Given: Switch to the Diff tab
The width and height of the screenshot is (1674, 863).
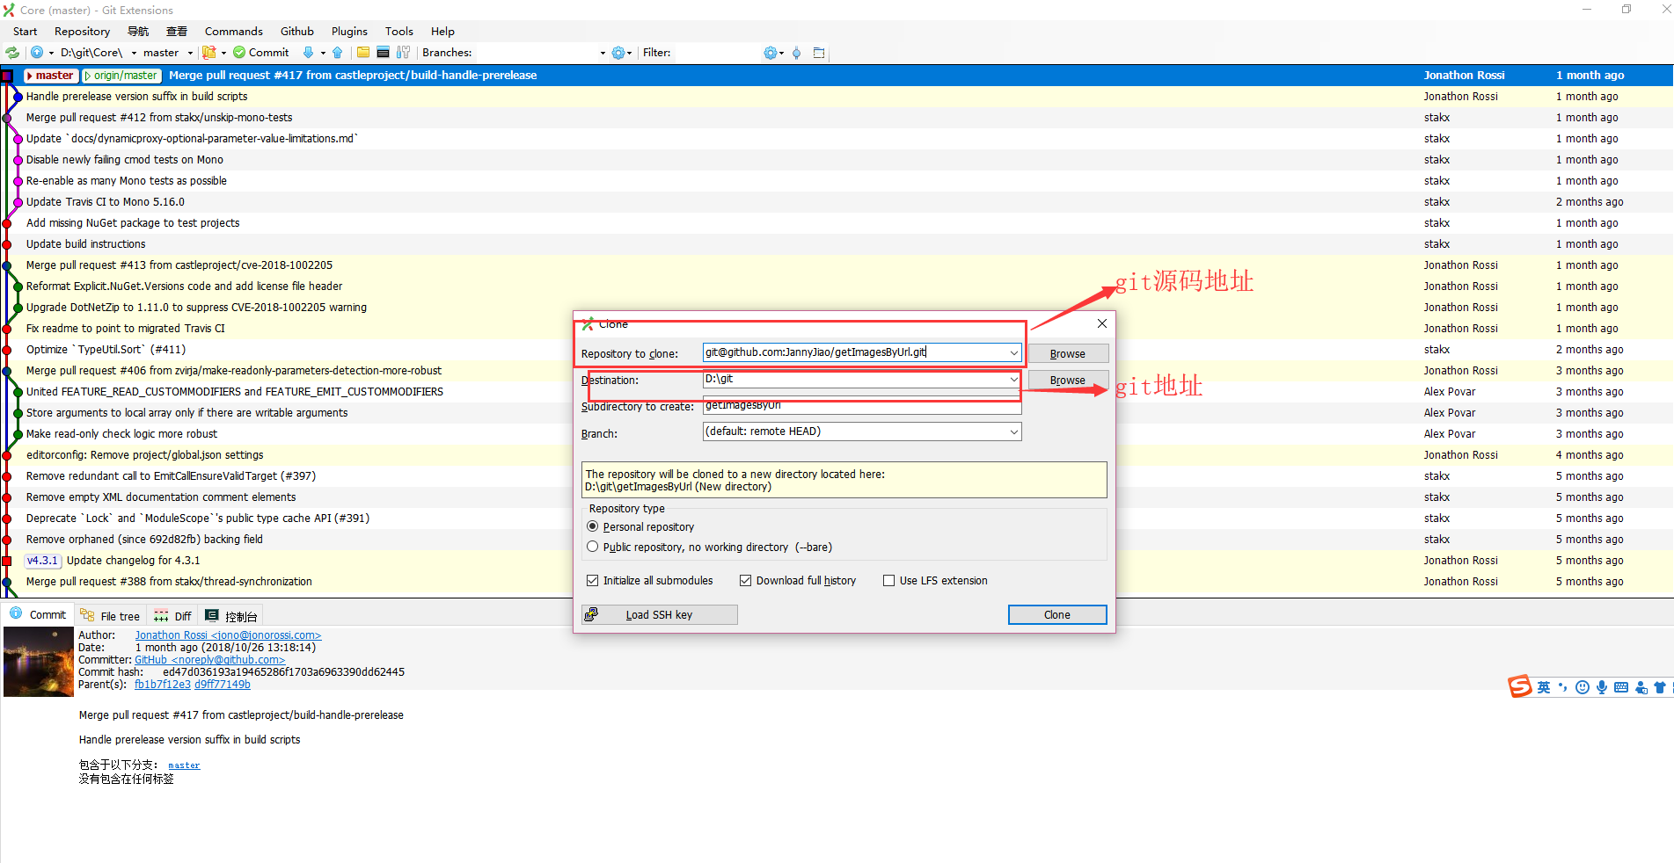Looking at the screenshot, I should [172, 616].
